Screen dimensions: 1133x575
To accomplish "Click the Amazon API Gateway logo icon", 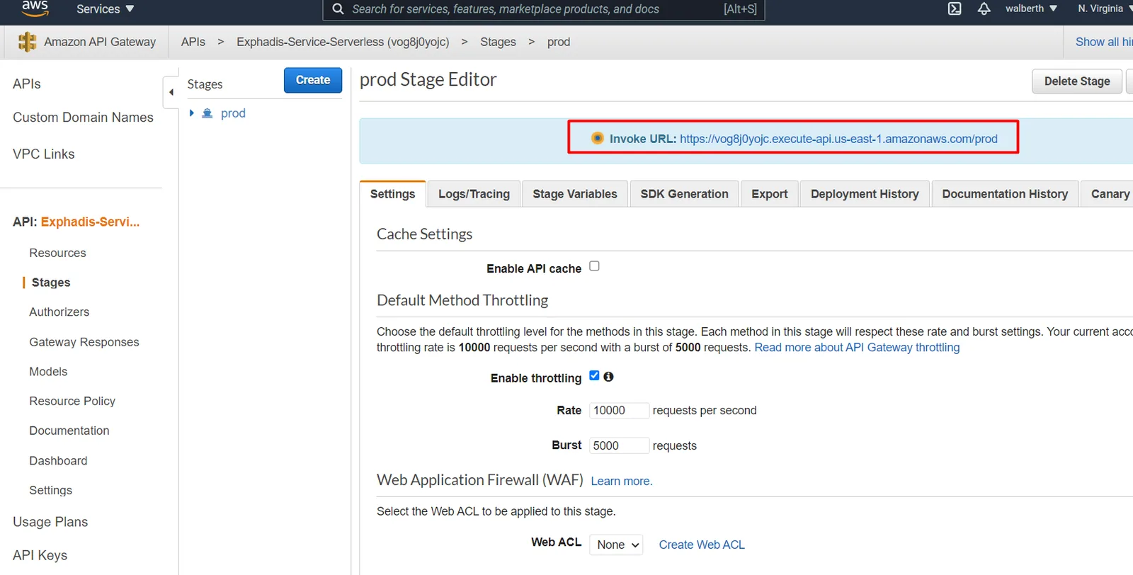I will pos(27,42).
